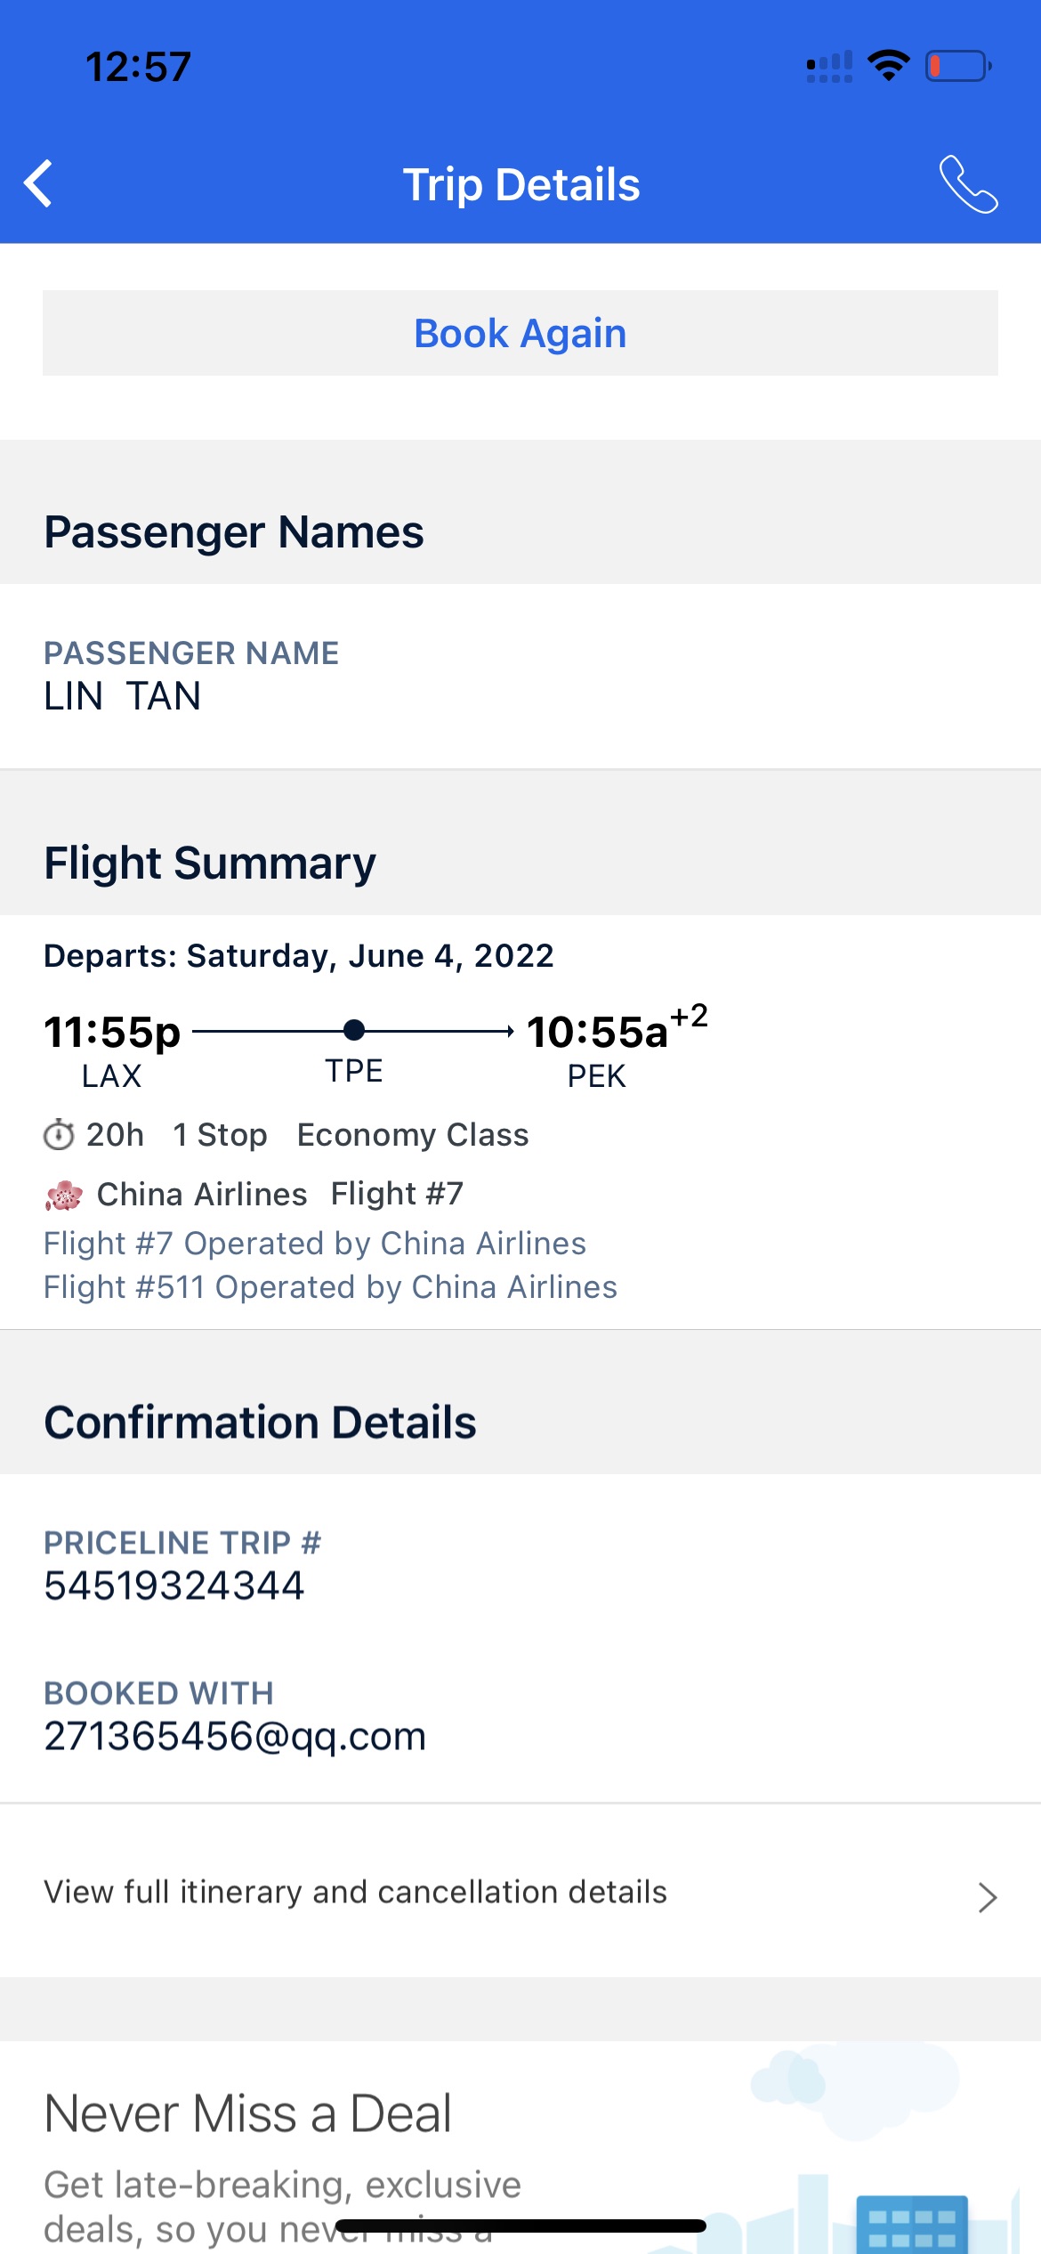Tap the phone call icon
1041x2254 pixels.
pos(968,184)
